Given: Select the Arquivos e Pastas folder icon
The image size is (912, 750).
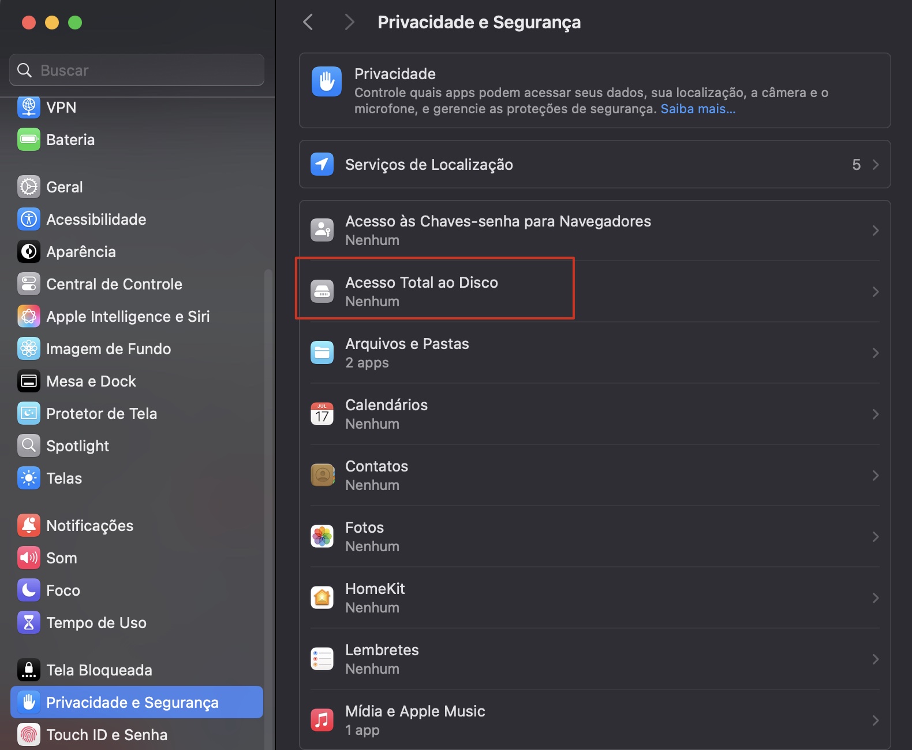Looking at the screenshot, I should [x=322, y=352].
